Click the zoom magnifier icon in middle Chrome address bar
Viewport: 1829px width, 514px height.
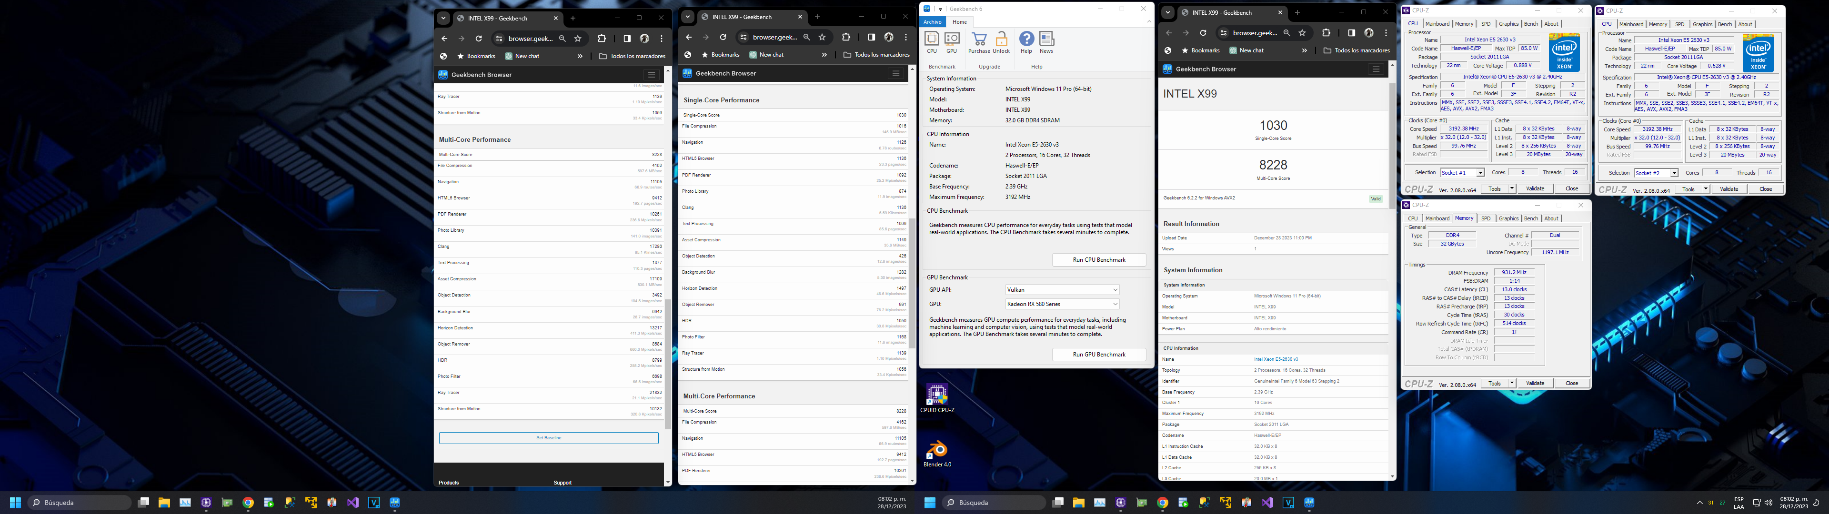tap(806, 37)
